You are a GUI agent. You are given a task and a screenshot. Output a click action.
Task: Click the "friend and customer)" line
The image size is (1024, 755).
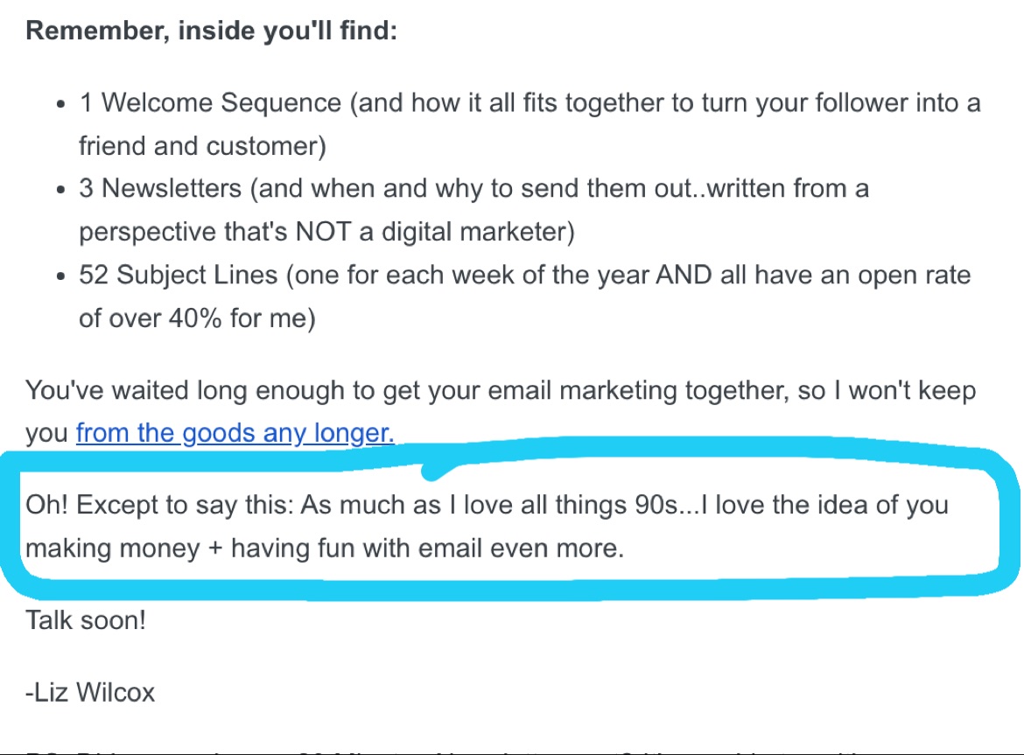(202, 146)
